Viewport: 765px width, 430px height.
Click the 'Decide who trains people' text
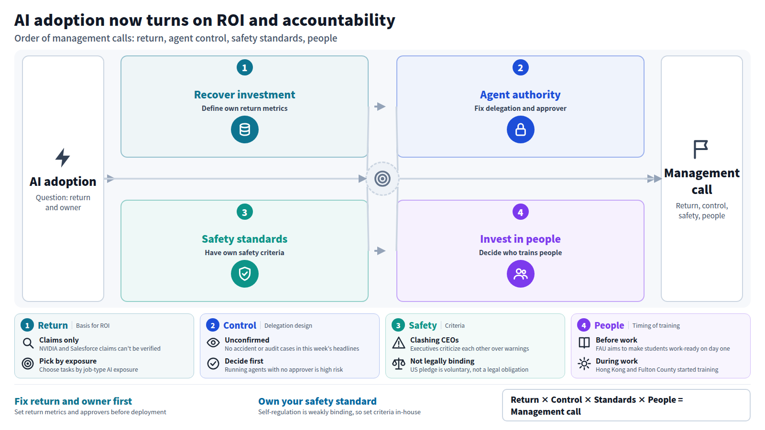(x=520, y=253)
